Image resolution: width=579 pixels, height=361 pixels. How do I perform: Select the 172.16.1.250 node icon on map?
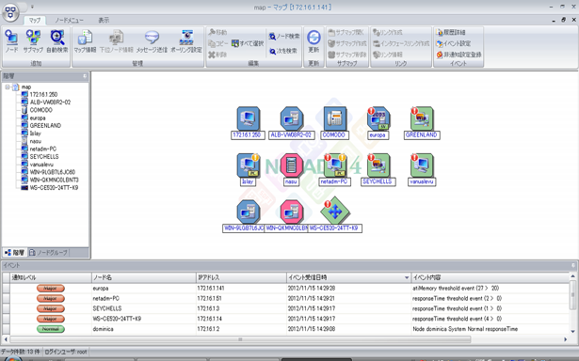click(x=248, y=118)
